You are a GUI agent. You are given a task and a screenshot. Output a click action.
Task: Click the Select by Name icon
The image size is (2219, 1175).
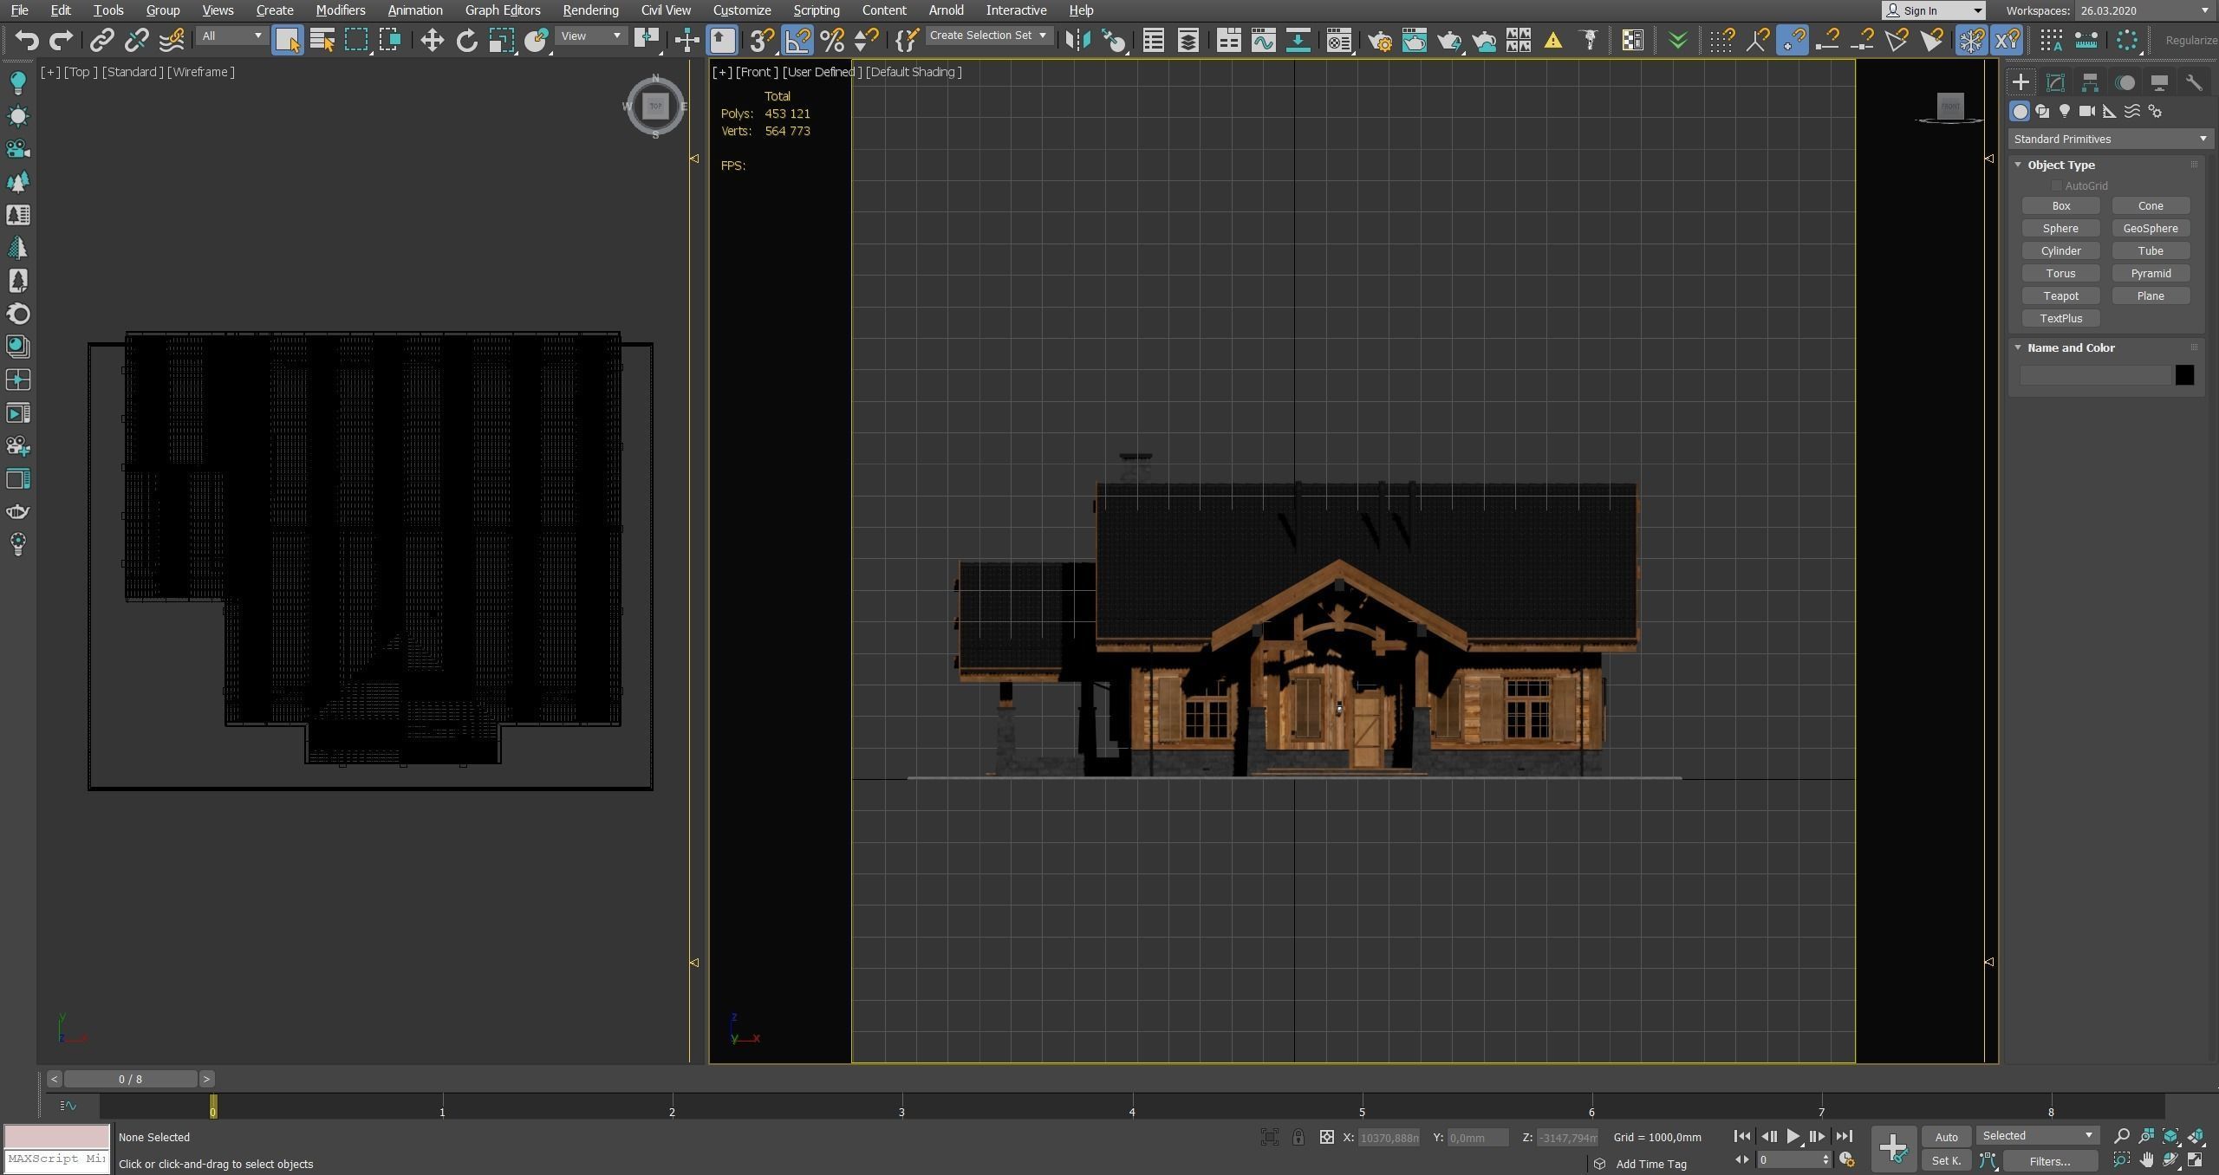tap(322, 40)
